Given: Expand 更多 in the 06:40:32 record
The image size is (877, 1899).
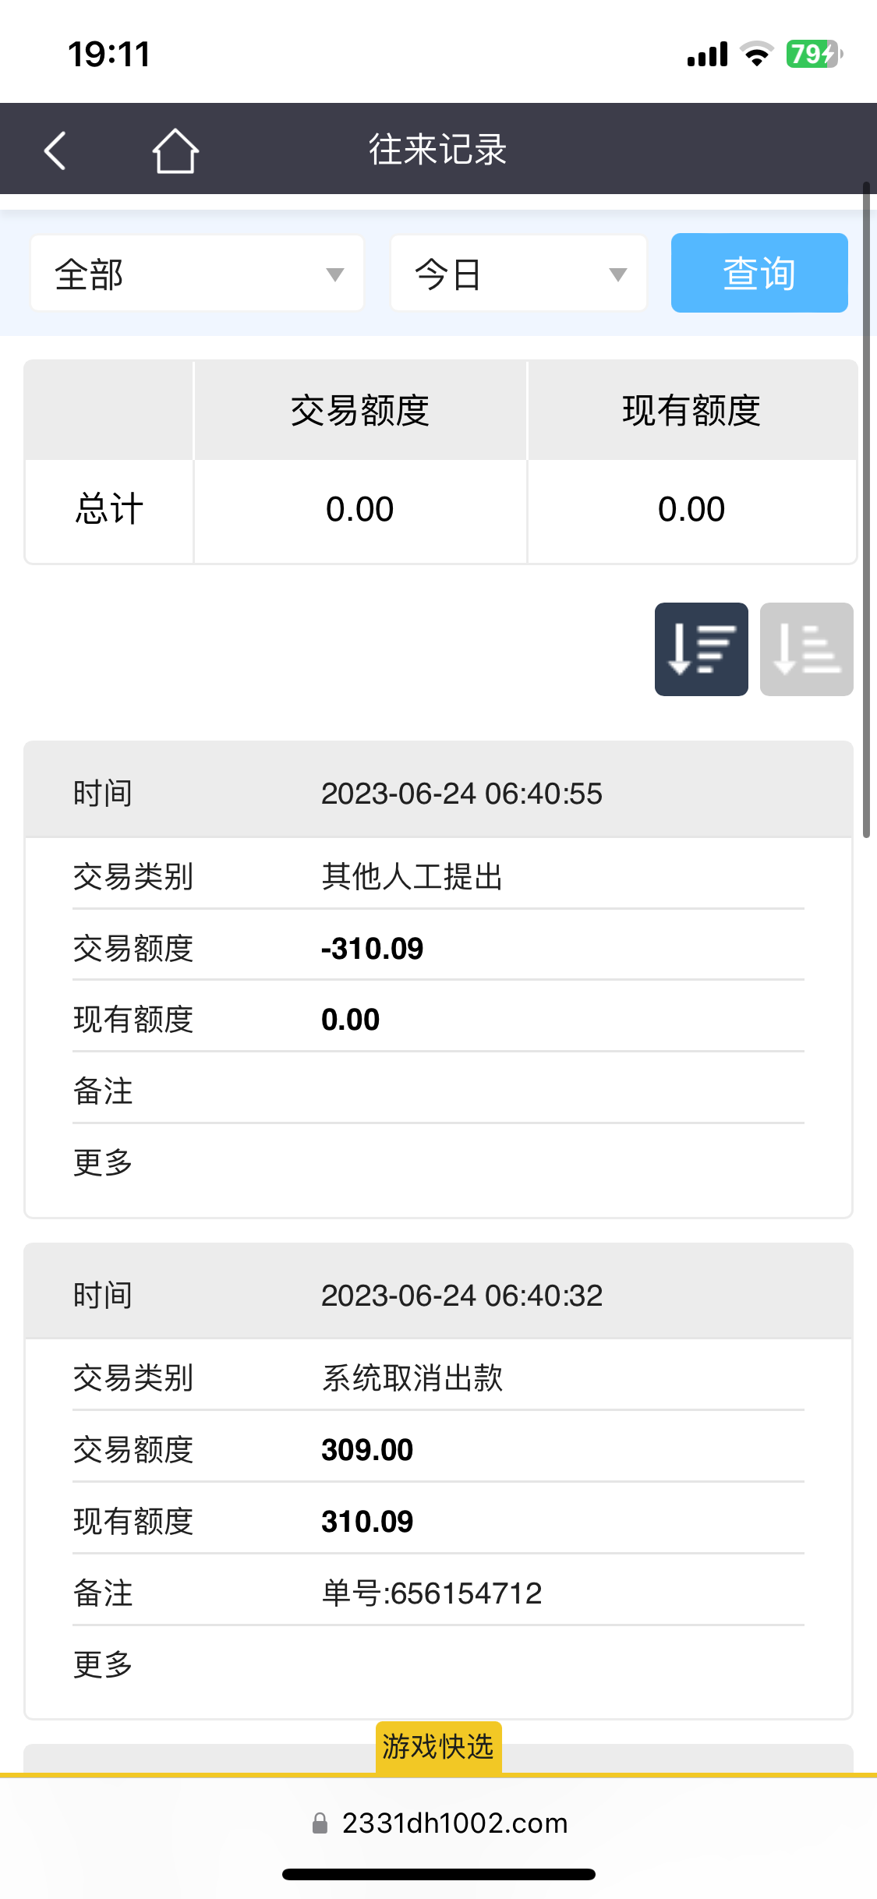Looking at the screenshot, I should (x=103, y=1664).
